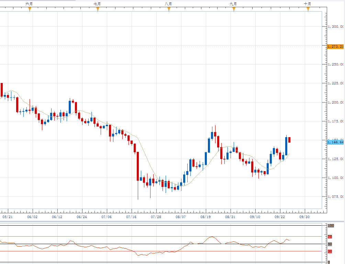Click the orange marker under 七月
Viewport: 345px width, 264px height.
tap(98, 9)
